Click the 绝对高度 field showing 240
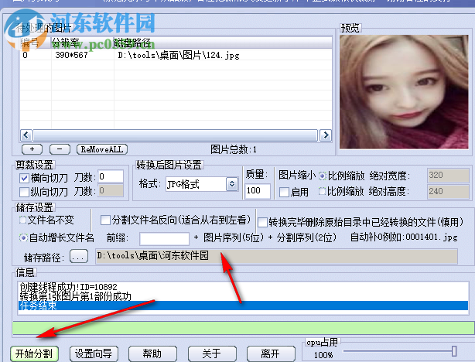475x362 pixels. pyautogui.click(x=448, y=192)
